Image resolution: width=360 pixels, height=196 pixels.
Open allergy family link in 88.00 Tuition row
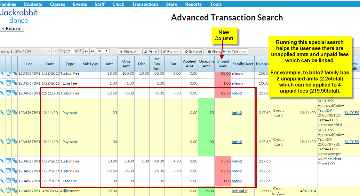[x=237, y=73]
